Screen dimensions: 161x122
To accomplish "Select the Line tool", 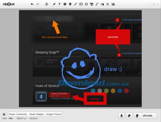I will pyautogui.click(x=75, y=4).
